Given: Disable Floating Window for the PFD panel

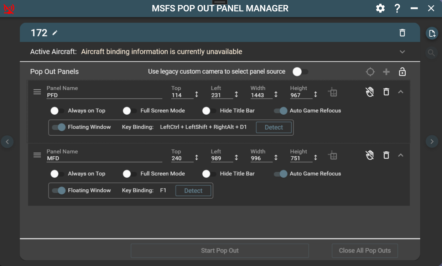Looking at the screenshot, I should coord(58,127).
